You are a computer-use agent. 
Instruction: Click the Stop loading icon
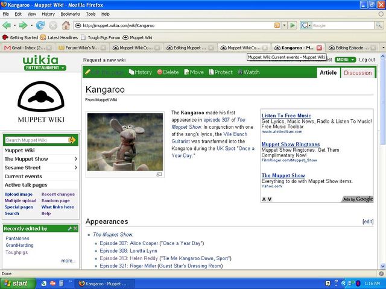pos(52,25)
